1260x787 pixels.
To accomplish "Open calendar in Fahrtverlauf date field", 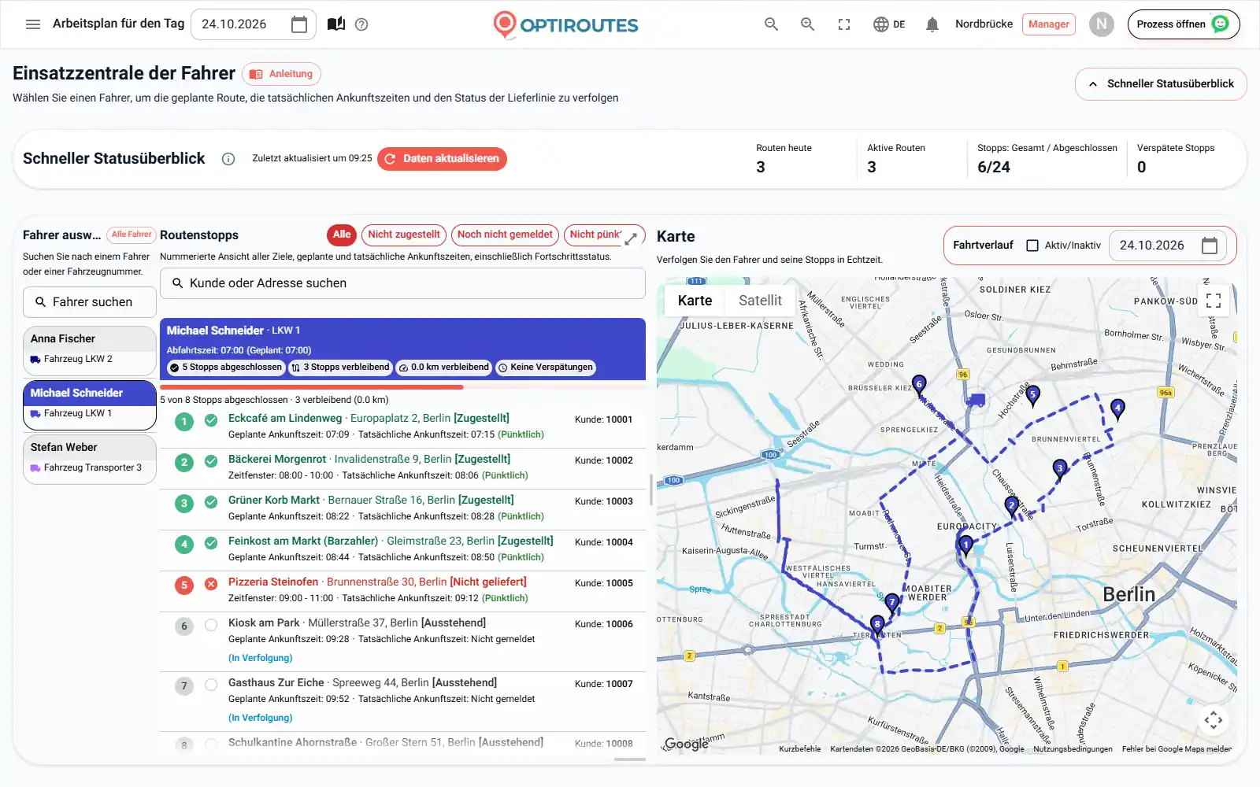I will pos(1210,246).
